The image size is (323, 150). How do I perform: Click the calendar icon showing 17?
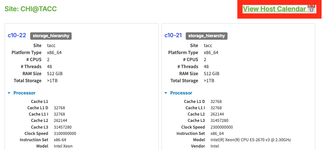pyautogui.click(x=312, y=9)
